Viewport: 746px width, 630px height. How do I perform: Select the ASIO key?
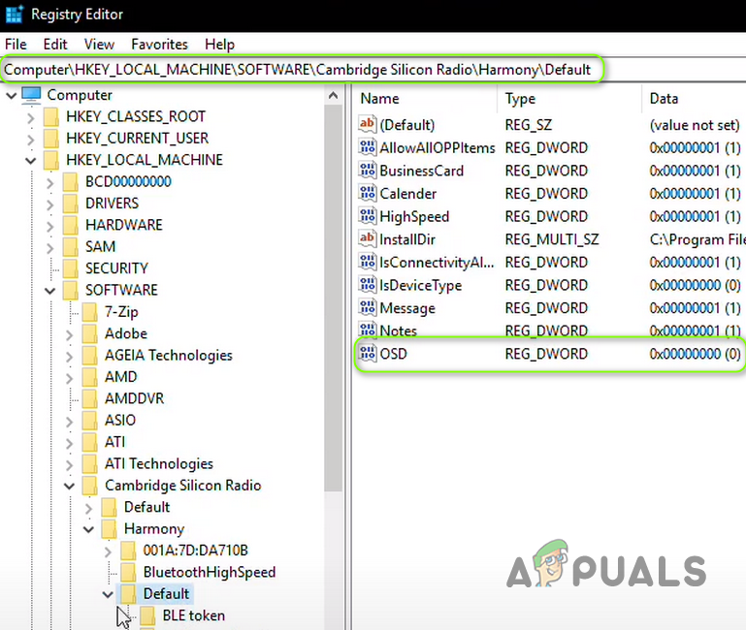(120, 421)
